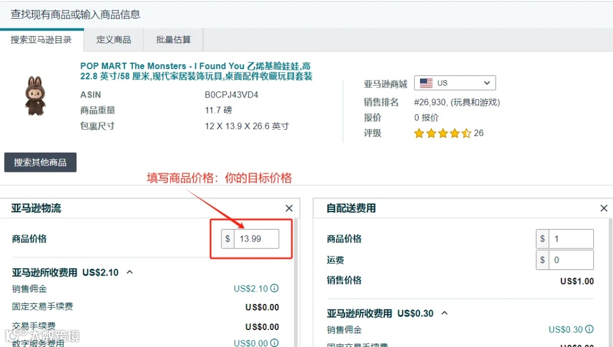
Task: Click the US$2.10 销售佣金 amount link
Action: [251, 289]
